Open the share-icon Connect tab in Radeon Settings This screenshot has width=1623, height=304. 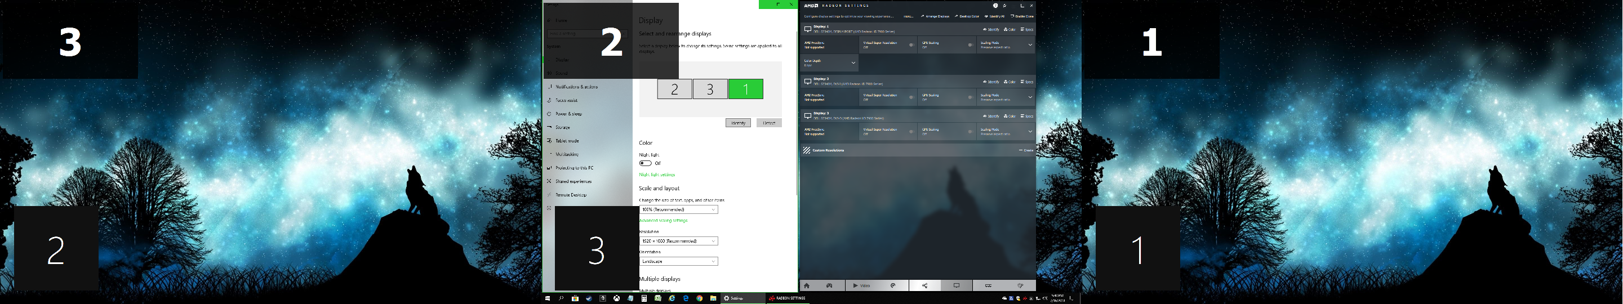click(924, 285)
